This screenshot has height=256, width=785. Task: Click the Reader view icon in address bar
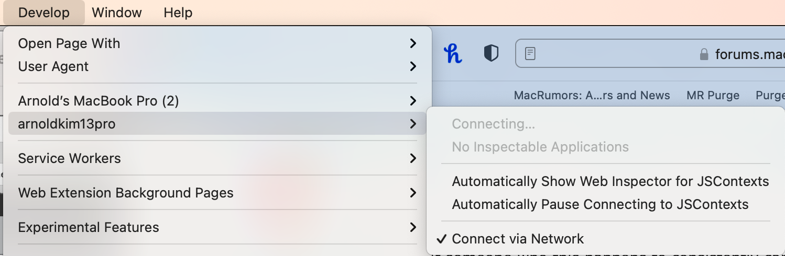(x=530, y=54)
